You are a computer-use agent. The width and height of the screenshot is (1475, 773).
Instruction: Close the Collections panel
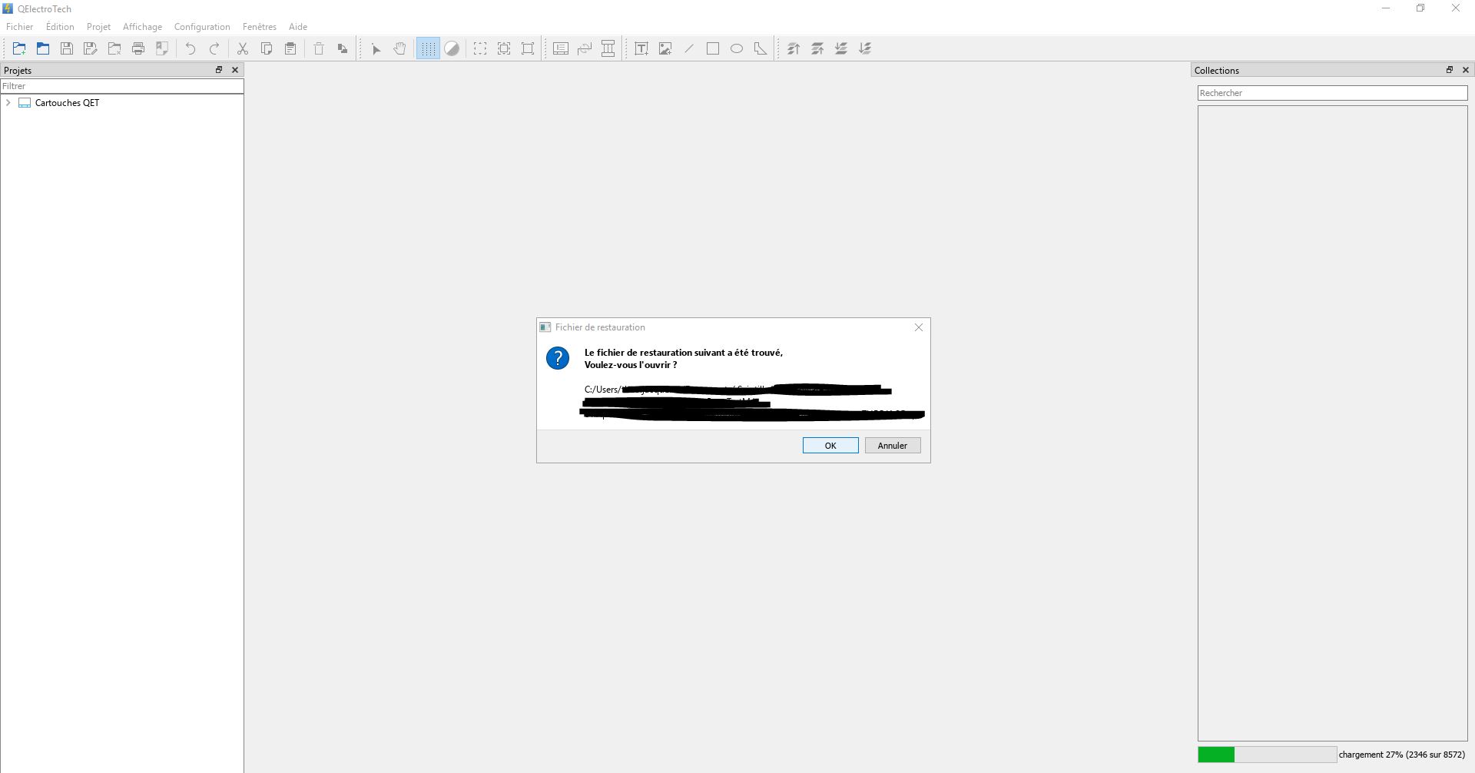[x=1466, y=70]
